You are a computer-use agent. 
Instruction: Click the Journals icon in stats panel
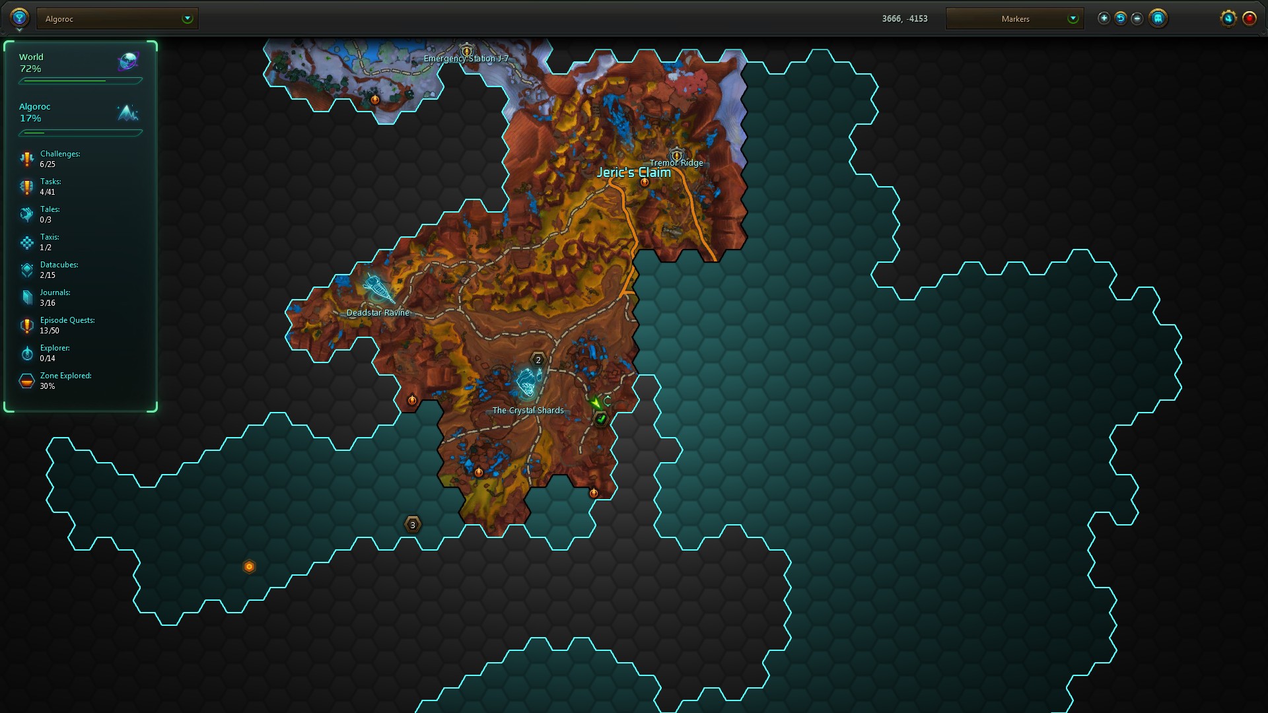[x=26, y=298]
